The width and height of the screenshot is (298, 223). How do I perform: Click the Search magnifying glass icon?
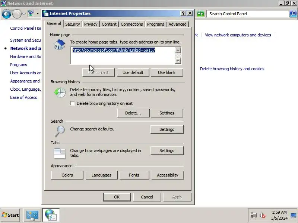(x=60, y=131)
